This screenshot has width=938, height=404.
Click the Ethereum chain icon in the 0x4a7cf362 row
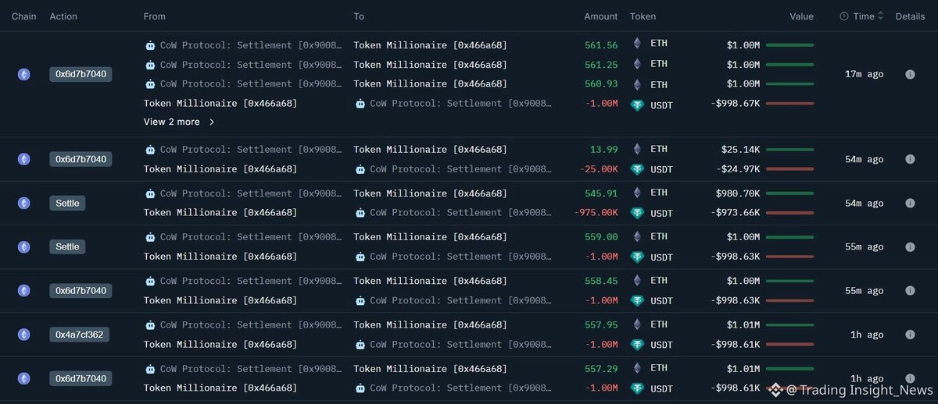(23, 335)
